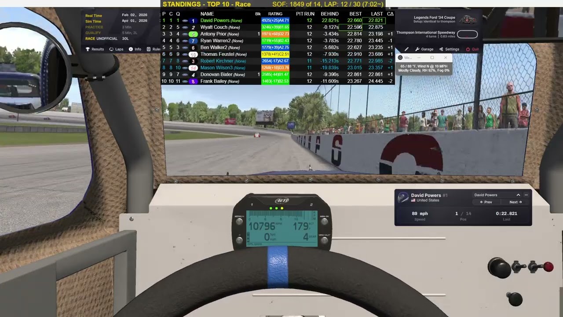Click the Thompson Speedway track map outline
Screen dimensions: 563x317
coord(467,34)
